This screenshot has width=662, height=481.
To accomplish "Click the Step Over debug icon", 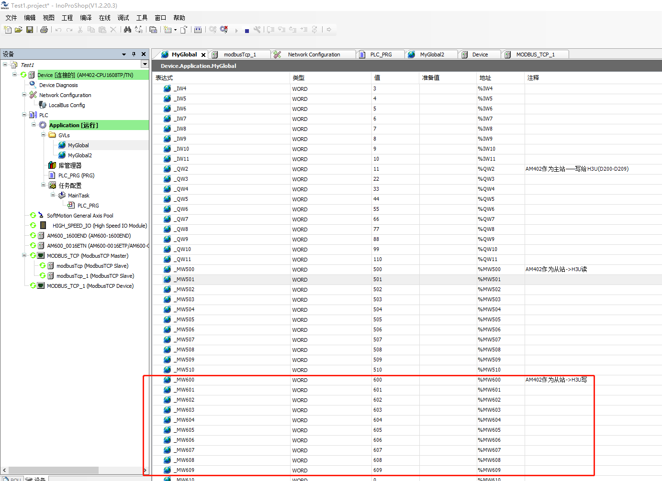I will coord(271,30).
